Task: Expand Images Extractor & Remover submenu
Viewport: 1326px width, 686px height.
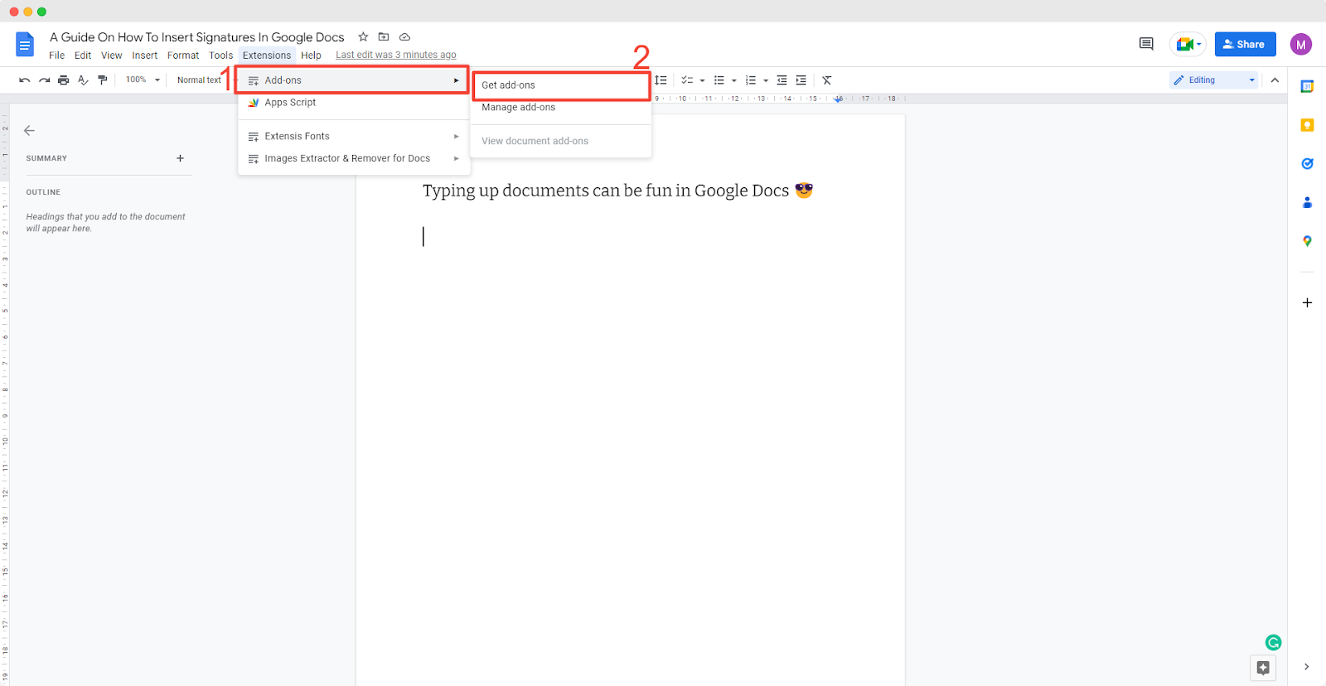Action: (354, 158)
